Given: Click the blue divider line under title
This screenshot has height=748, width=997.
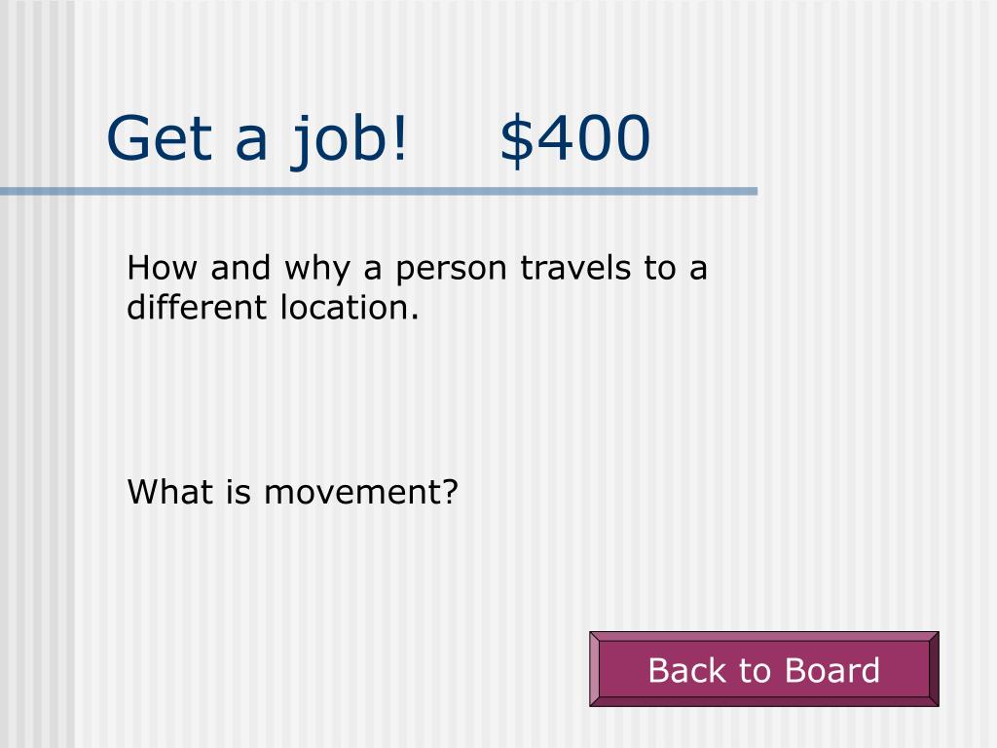Looking at the screenshot, I should 379,192.
